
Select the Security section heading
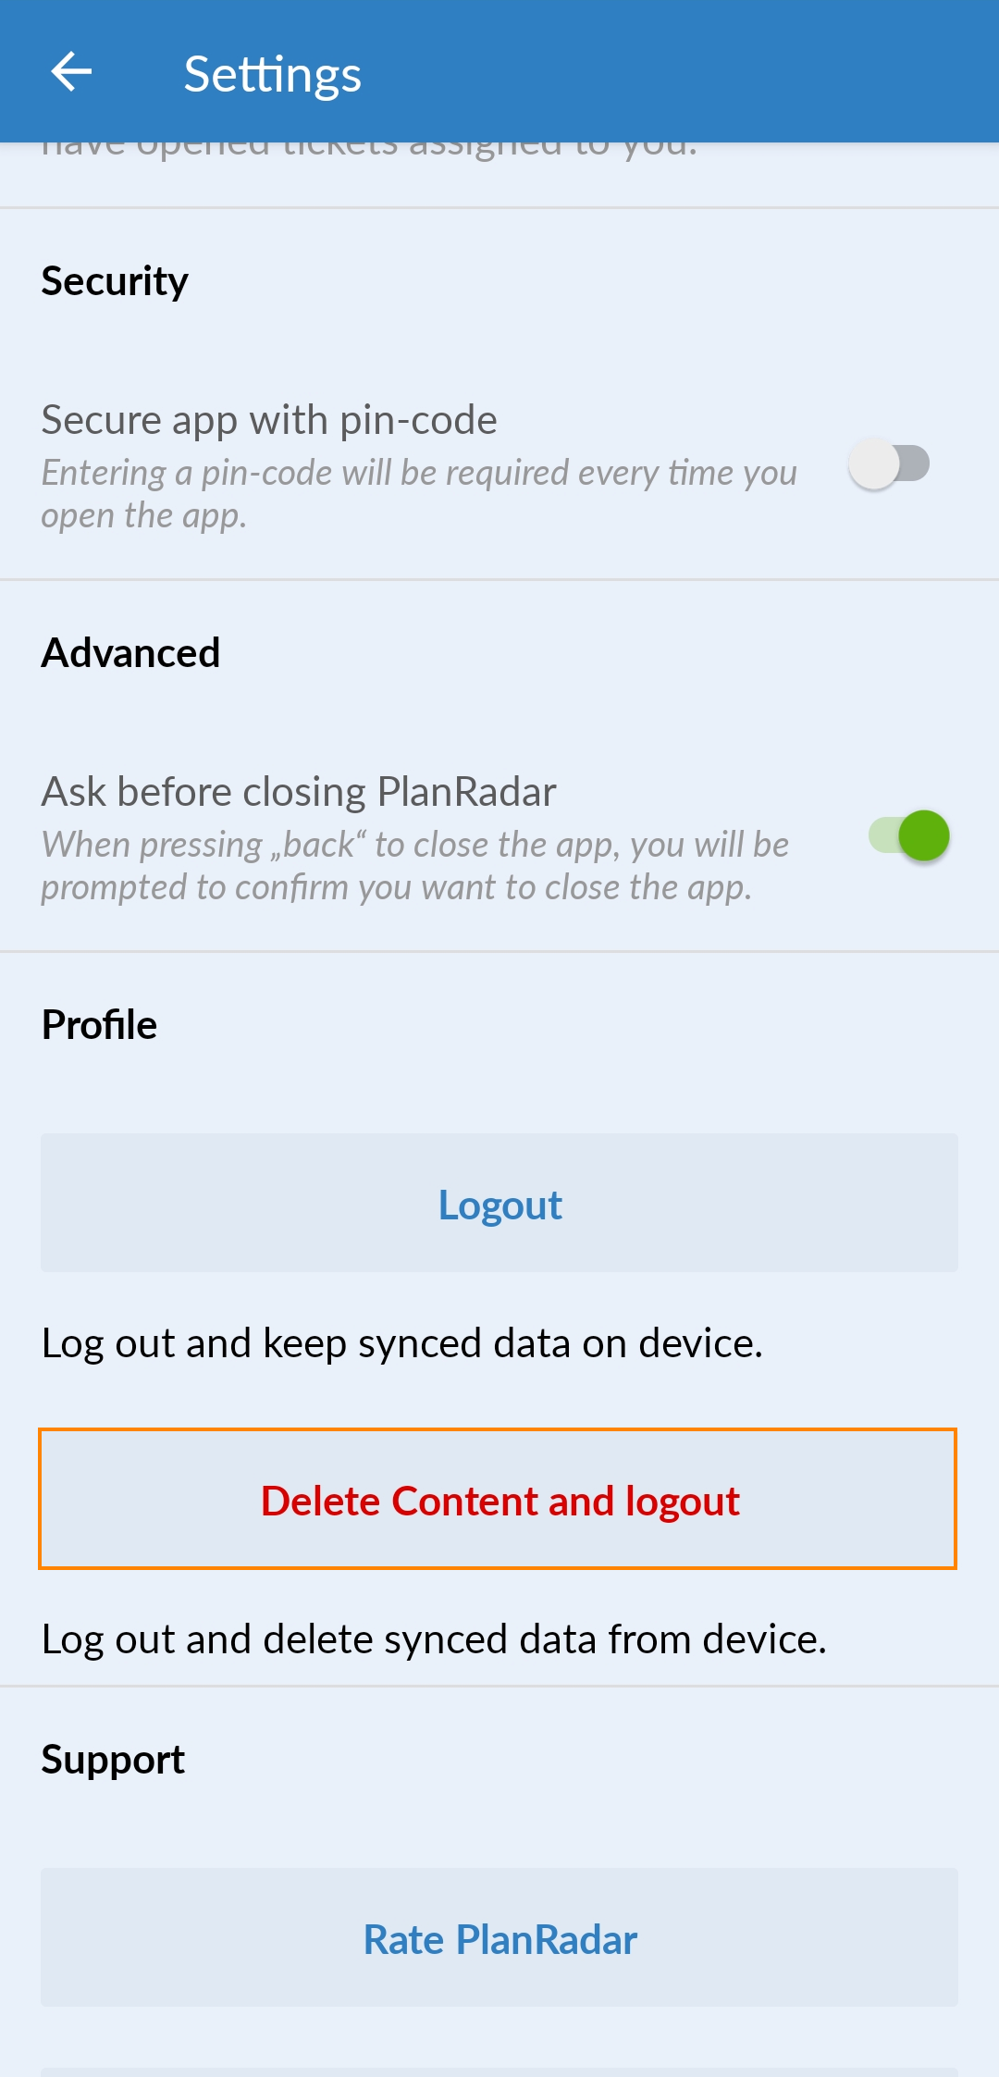pos(115,281)
